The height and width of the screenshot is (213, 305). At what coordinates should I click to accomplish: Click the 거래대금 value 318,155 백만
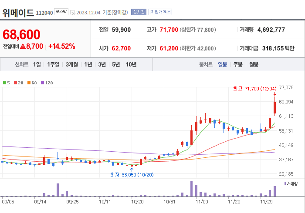click(278, 48)
